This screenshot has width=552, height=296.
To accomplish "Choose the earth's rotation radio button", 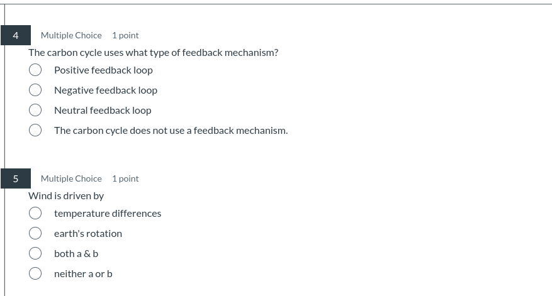I will tap(35, 233).
